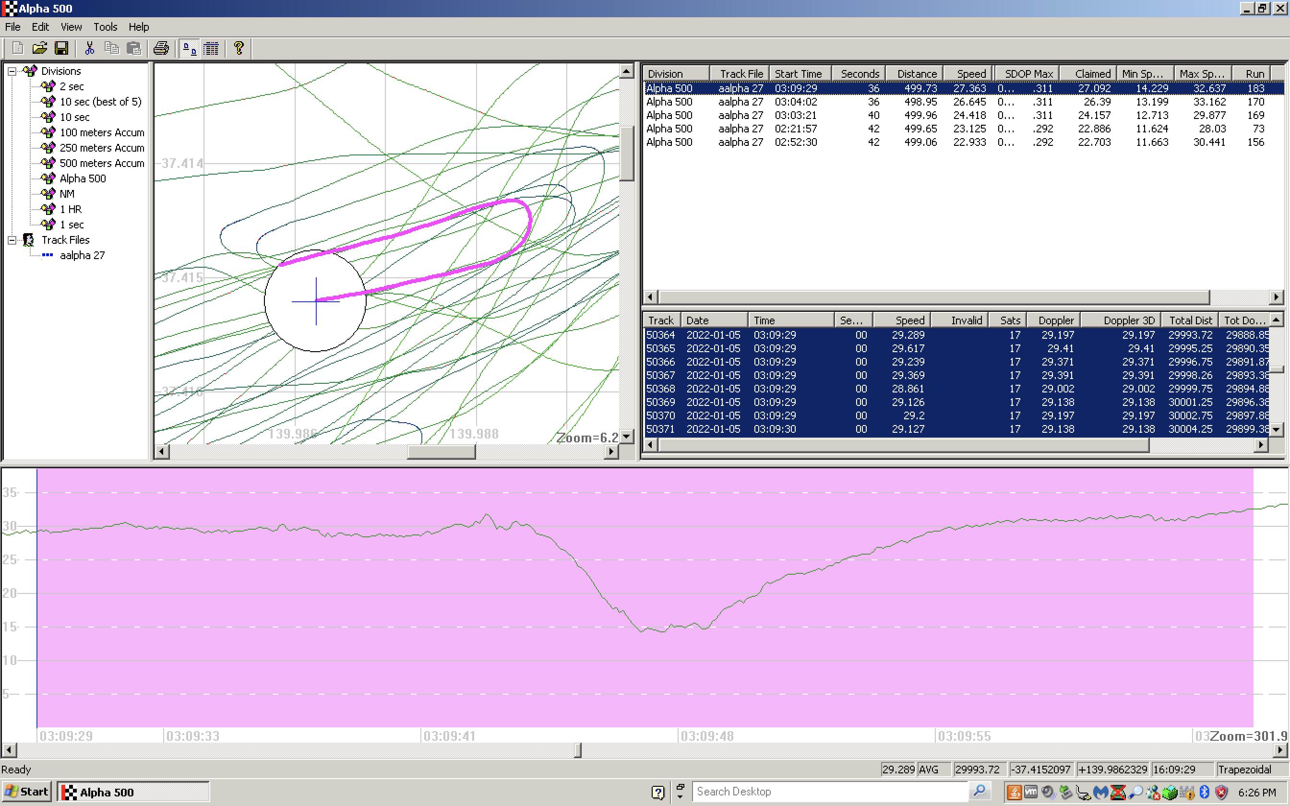This screenshot has width=1290, height=806.
Task: Open the Tools menu
Action: click(x=105, y=27)
